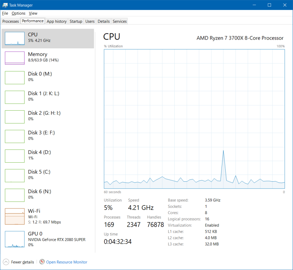Screen dimensions: 293x270
Task: Click the 60 seconds axis label
Action: tap(112, 192)
